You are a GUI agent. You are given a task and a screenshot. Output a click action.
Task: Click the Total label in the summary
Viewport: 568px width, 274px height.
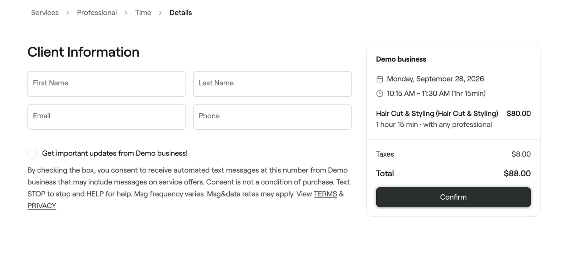385,173
